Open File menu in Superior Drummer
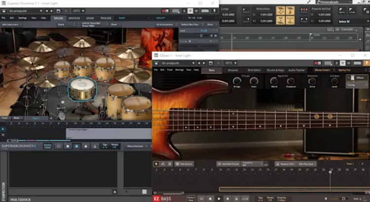 click(3, 18)
